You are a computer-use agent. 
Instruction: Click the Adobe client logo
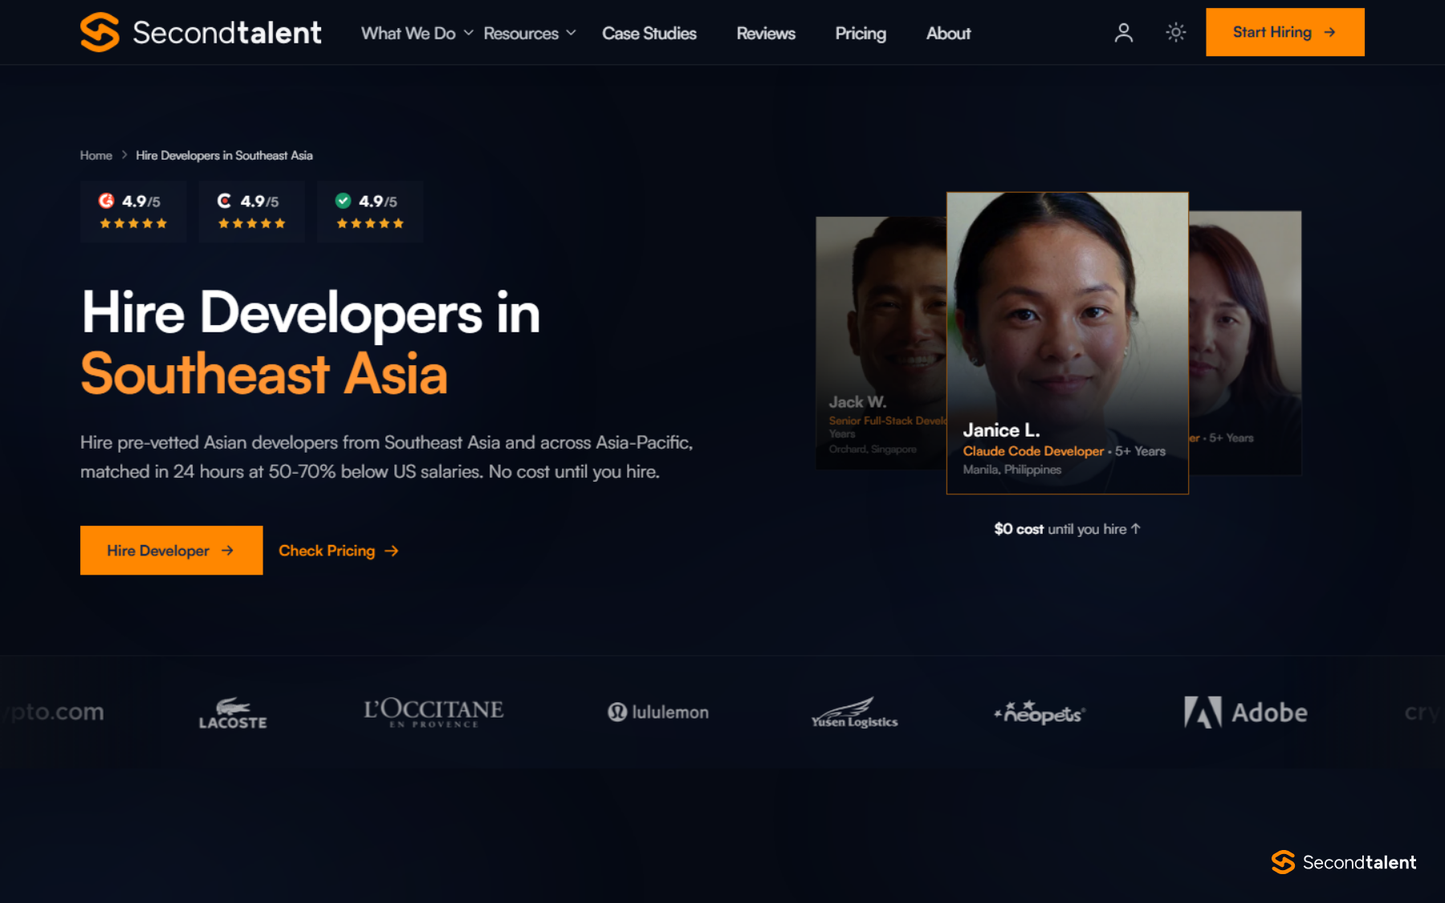click(x=1246, y=712)
